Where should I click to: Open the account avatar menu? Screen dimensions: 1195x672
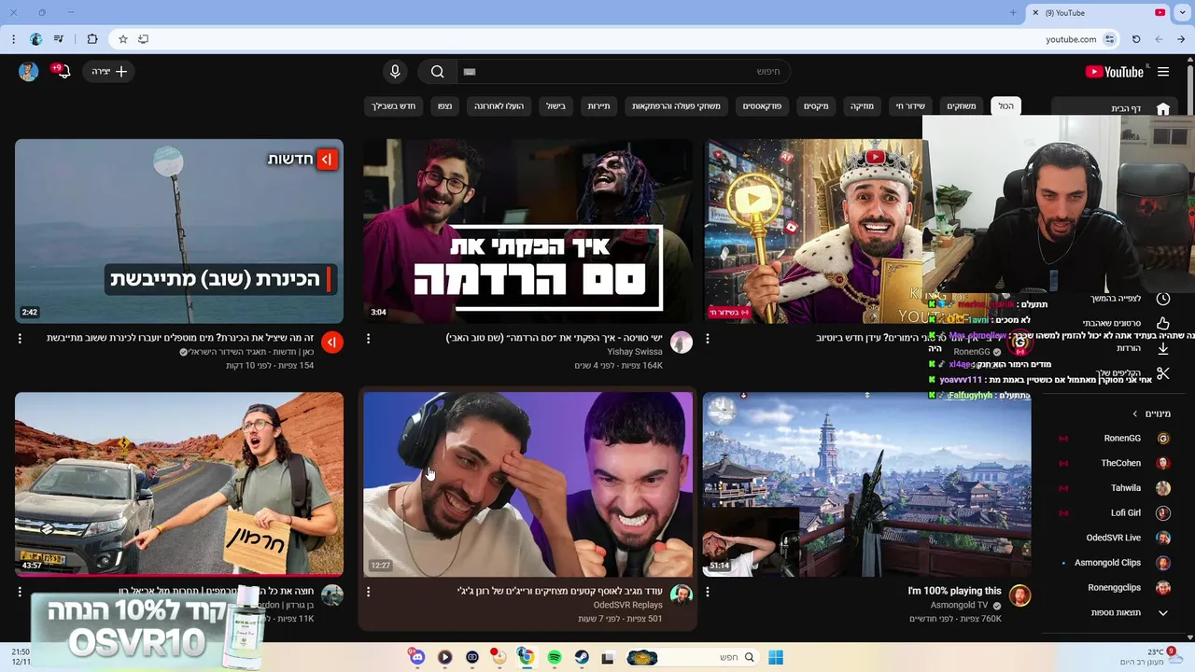point(29,72)
